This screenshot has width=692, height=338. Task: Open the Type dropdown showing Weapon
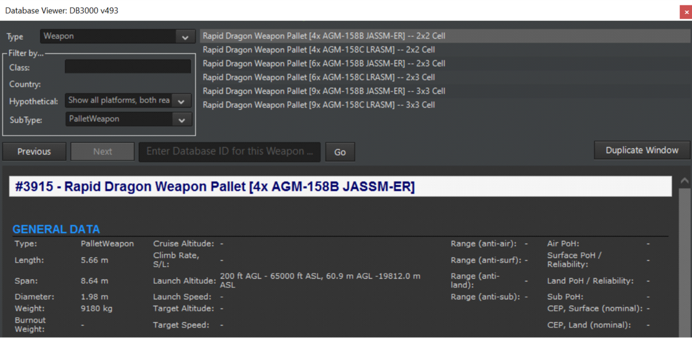117,37
